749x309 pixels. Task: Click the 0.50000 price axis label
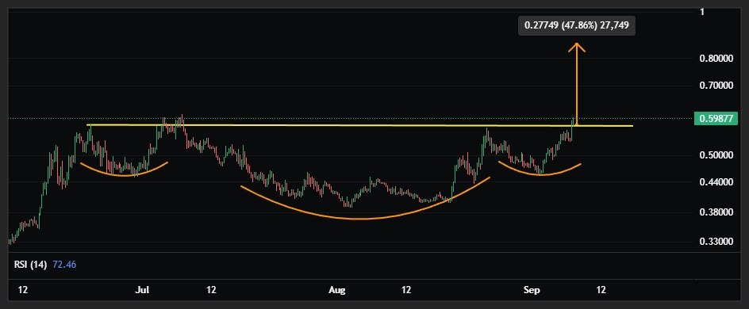(x=715, y=155)
